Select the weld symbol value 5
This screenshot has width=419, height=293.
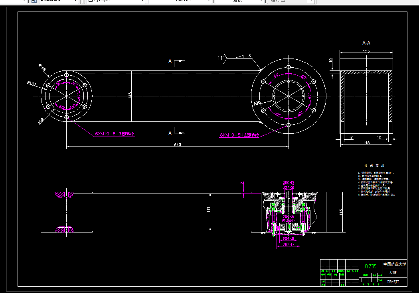[249, 56]
